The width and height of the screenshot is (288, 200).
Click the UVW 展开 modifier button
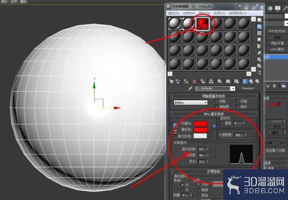pyautogui.click(x=277, y=50)
